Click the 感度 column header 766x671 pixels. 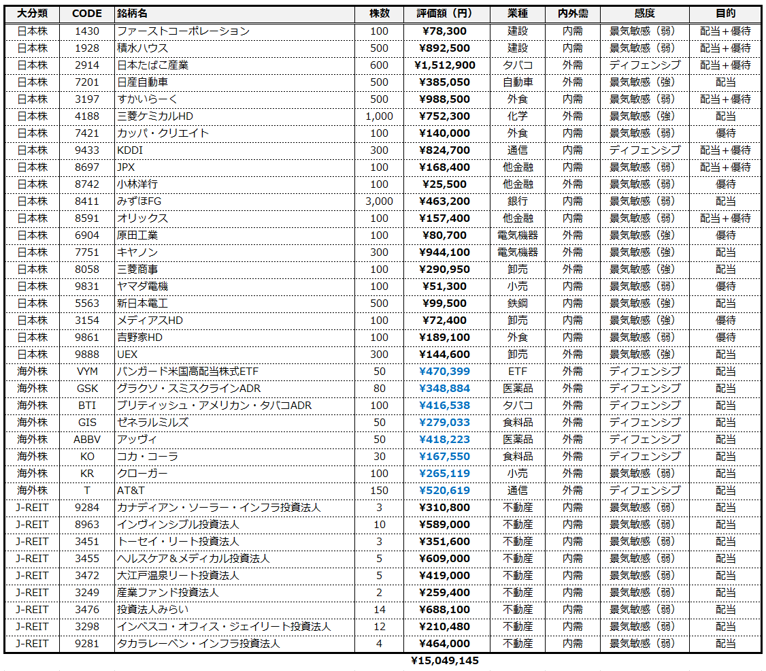(x=644, y=14)
